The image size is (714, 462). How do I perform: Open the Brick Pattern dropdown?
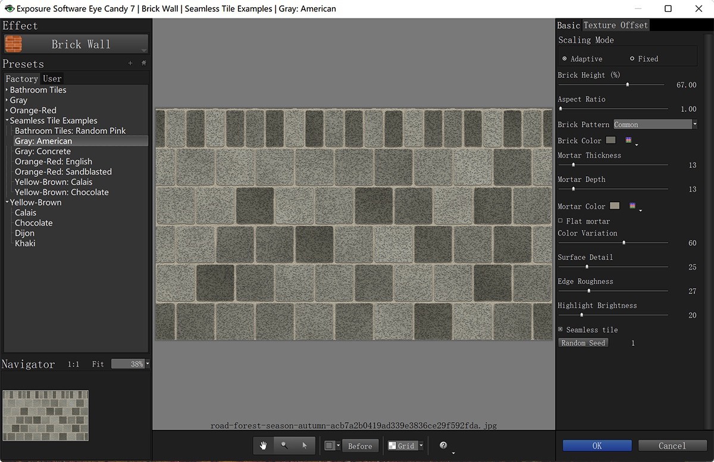point(655,124)
